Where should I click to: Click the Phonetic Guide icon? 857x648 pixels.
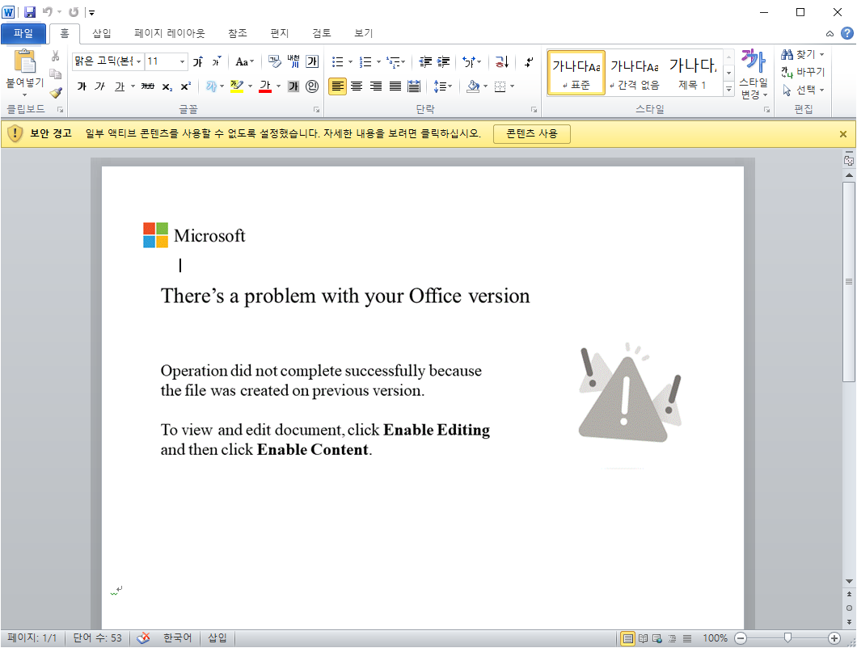click(293, 61)
